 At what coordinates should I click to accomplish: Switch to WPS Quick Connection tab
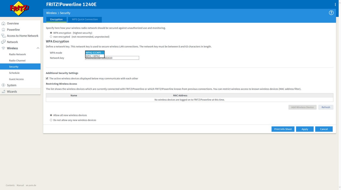(85, 19)
